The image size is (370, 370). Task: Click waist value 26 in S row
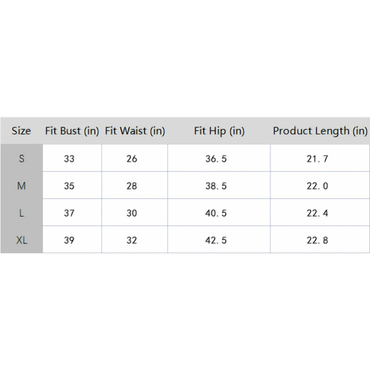click(132, 159)
